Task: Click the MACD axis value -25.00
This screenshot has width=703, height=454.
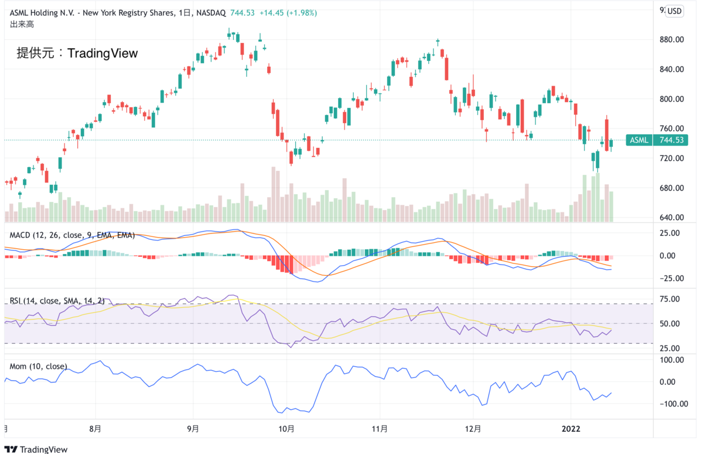Action: (671, 279)
